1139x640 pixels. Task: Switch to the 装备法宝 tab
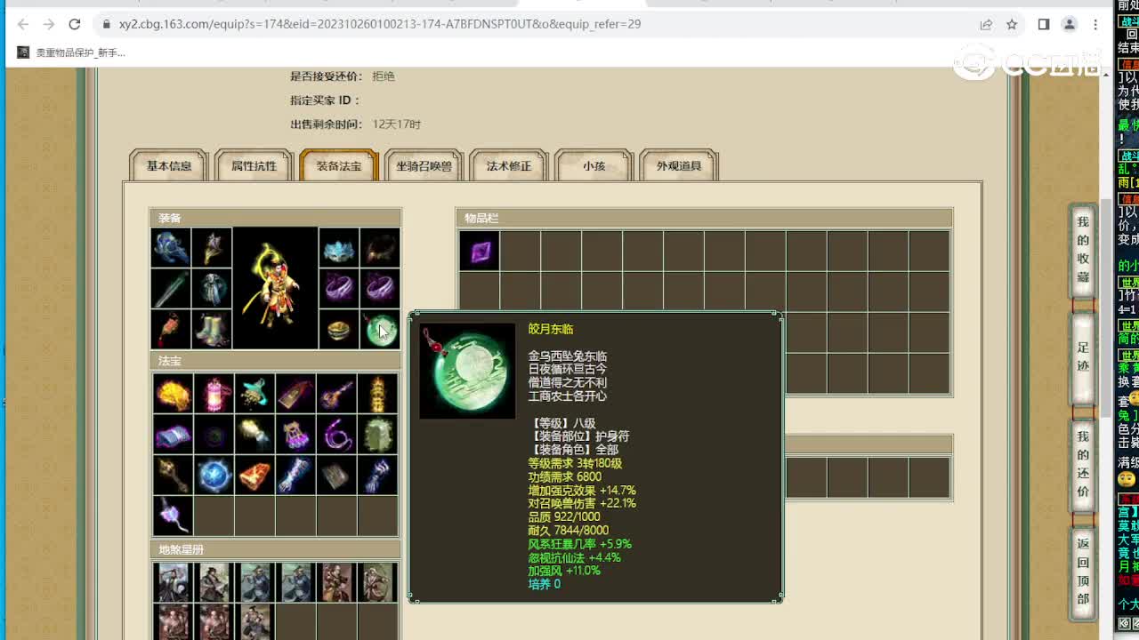point(339,165)
